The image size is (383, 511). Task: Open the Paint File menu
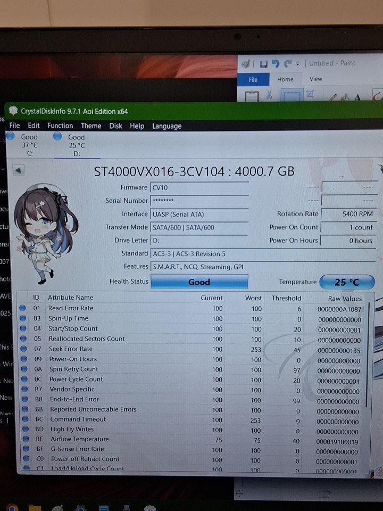253,79
